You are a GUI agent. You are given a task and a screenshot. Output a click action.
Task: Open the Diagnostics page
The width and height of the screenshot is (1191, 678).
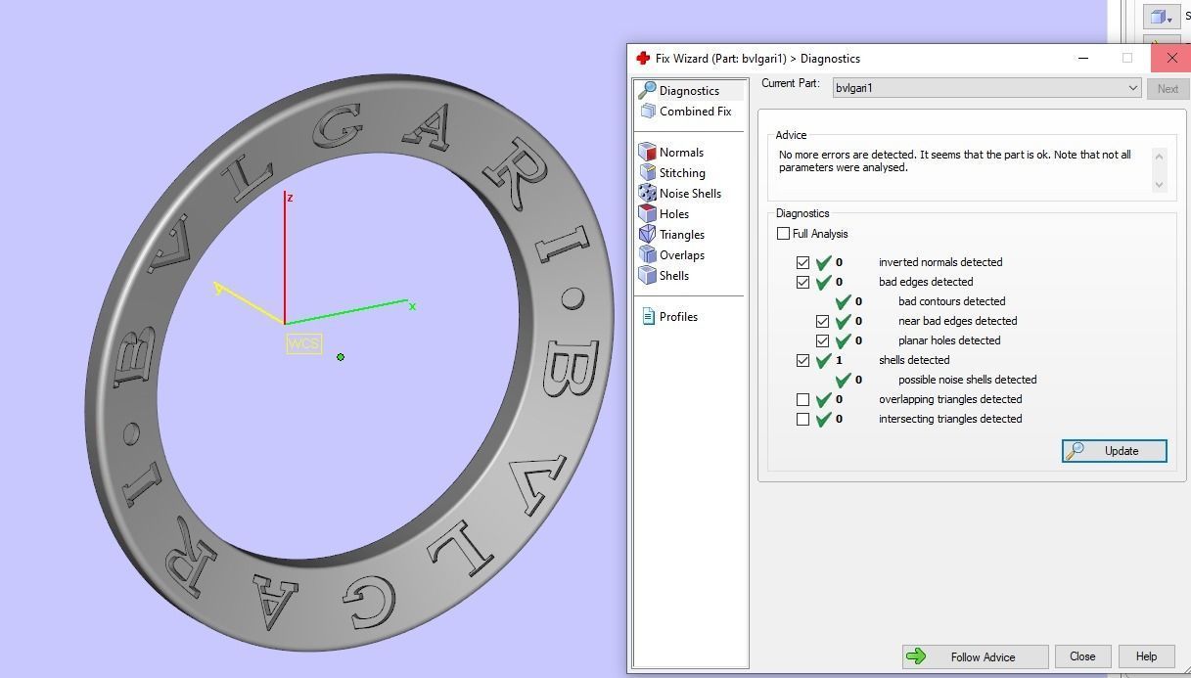(689, 91)
